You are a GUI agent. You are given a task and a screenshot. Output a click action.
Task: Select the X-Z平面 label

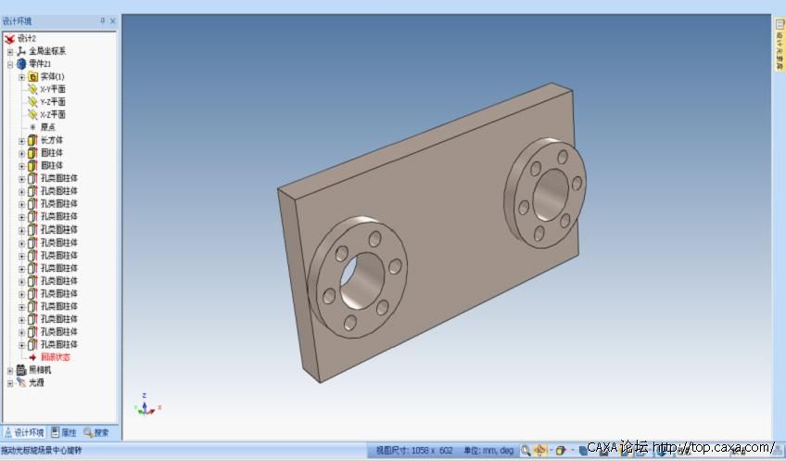pyautogui.click(x=53, y=114)
